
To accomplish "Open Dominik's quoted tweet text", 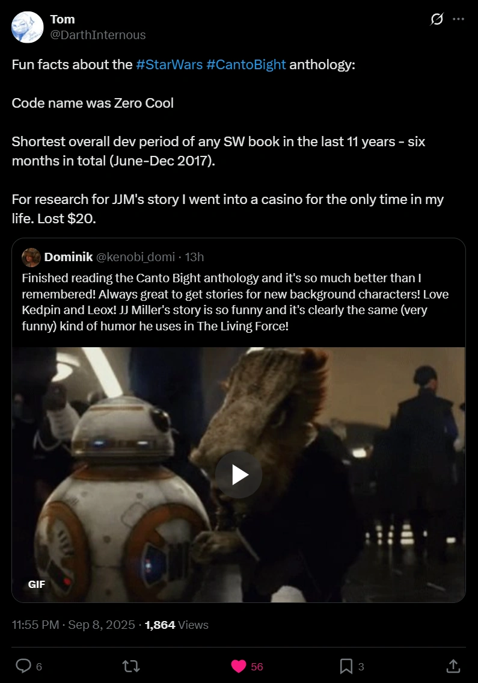I will [x=235, y=302].
